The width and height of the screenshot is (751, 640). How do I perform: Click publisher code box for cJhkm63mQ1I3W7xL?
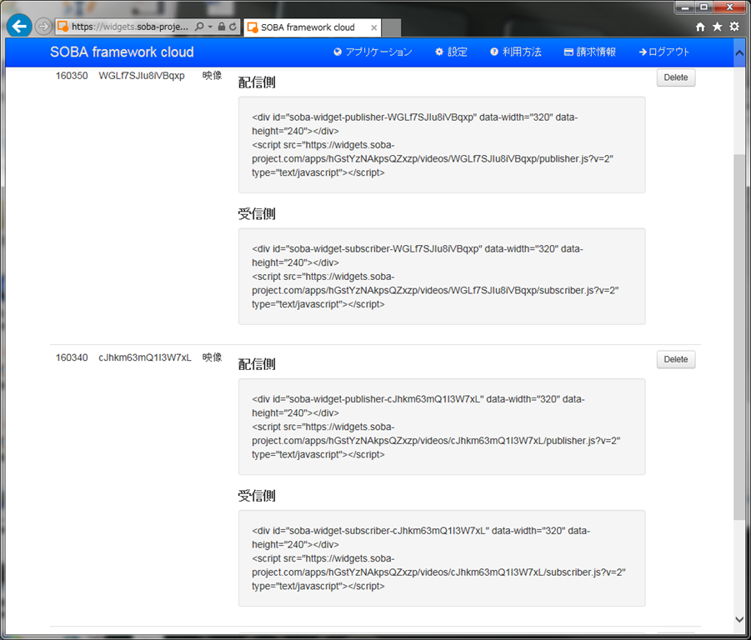click(x=442, y=427)
